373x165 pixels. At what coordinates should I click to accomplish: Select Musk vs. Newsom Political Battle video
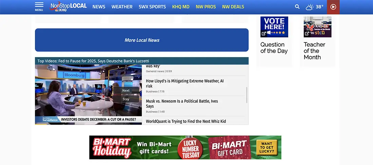click(x=194, y=106)
